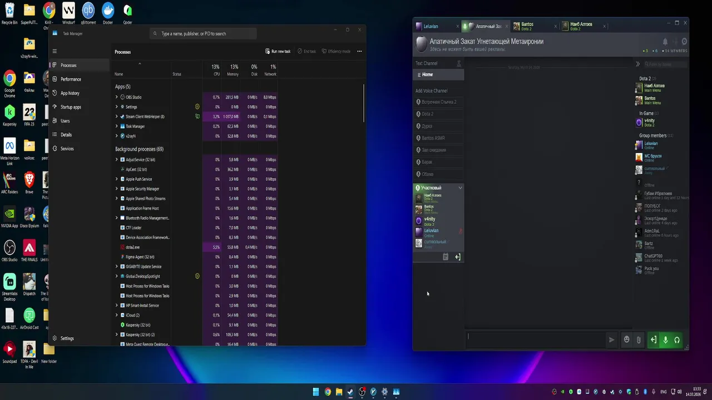712x400 pixels.
Task: Expand the Task Manager process row
Action: (x=116, y=126)
